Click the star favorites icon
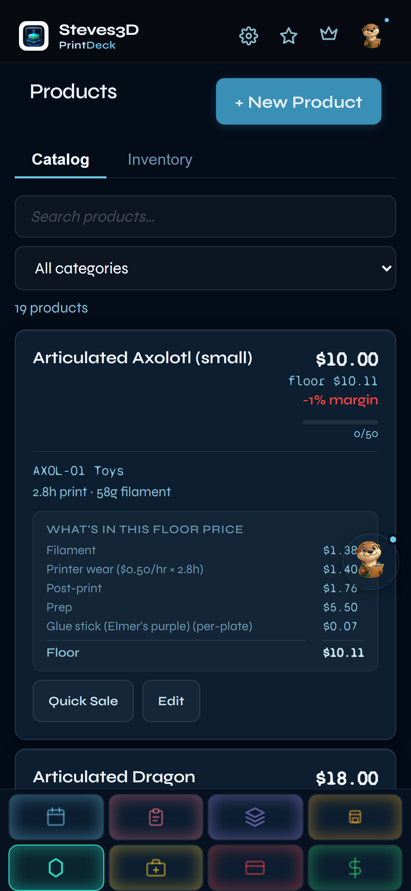411x891 pixels. pyautogui.click(x=288, y=36)
